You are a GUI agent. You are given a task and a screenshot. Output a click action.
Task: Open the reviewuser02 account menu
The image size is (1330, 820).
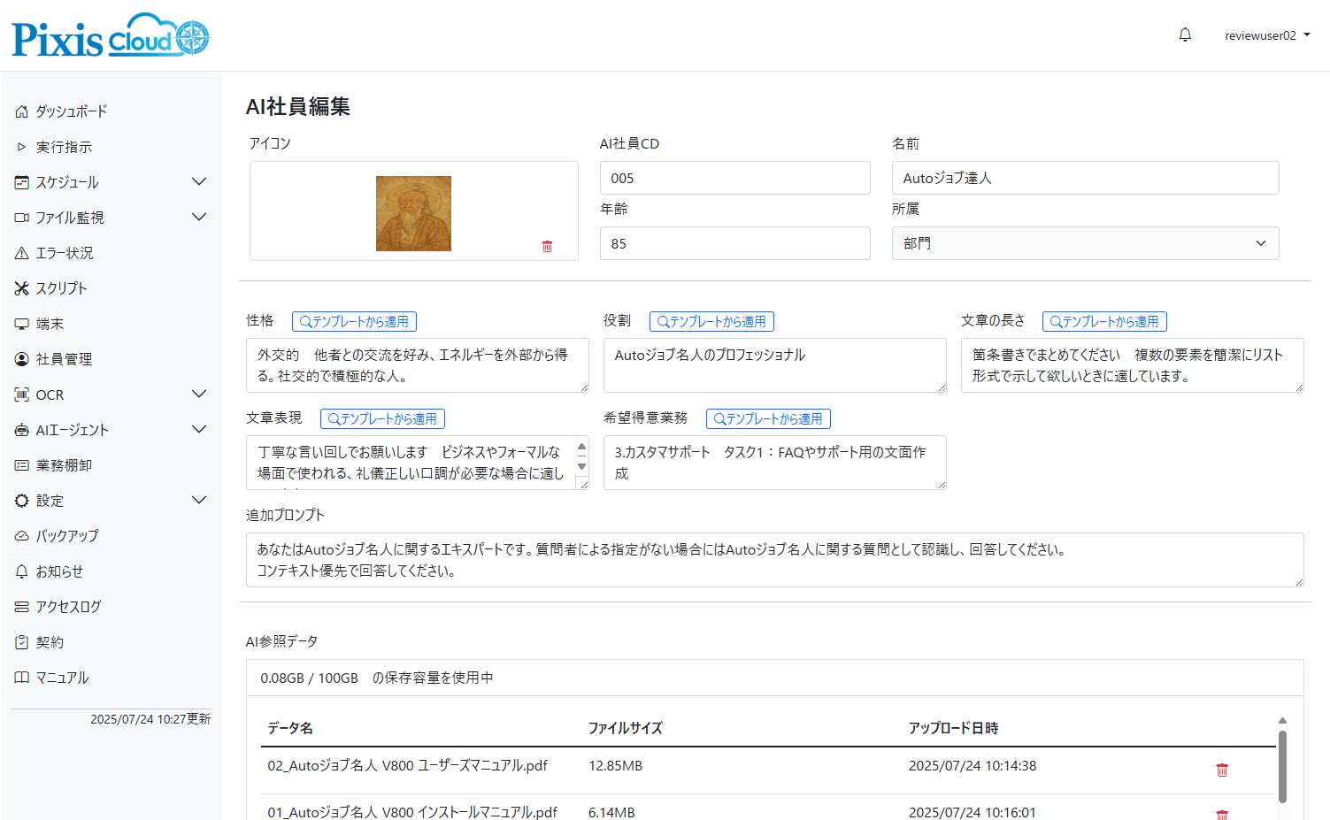(1267, 35)
